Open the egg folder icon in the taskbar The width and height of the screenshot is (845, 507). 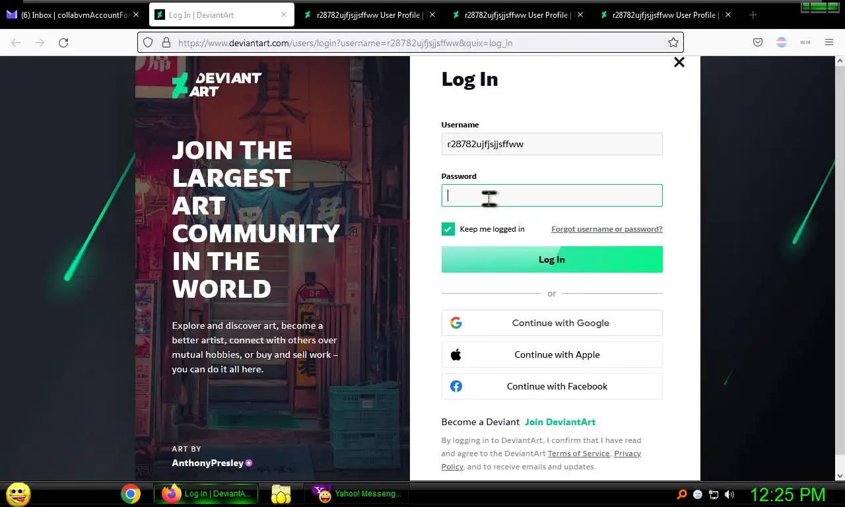coord(281,494)
